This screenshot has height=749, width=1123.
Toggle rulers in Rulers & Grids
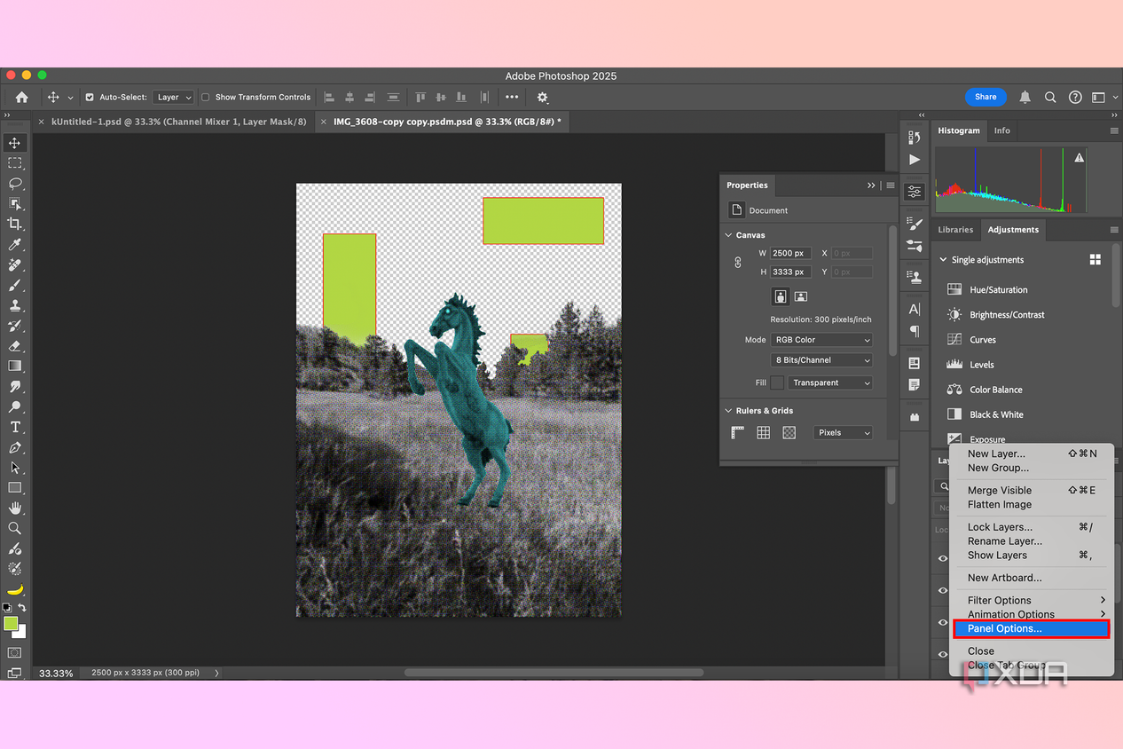(x=738, y=432)
